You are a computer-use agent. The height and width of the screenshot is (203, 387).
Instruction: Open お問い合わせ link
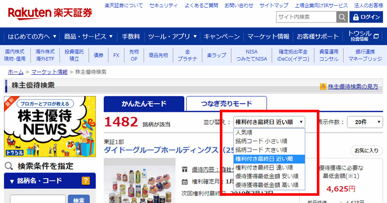[x=239, y=6]
